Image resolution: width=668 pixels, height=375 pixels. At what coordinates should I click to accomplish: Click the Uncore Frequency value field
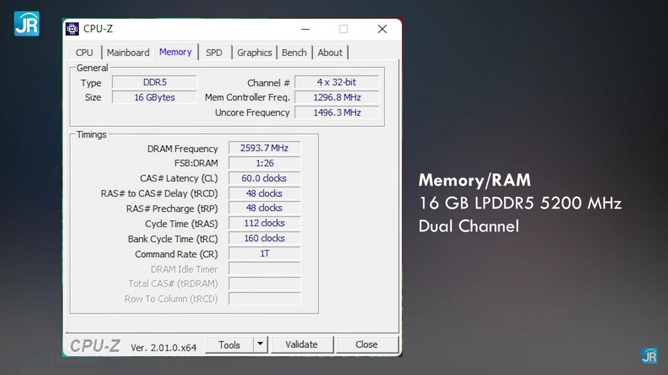pyautogui.click(x=337, y=113)
